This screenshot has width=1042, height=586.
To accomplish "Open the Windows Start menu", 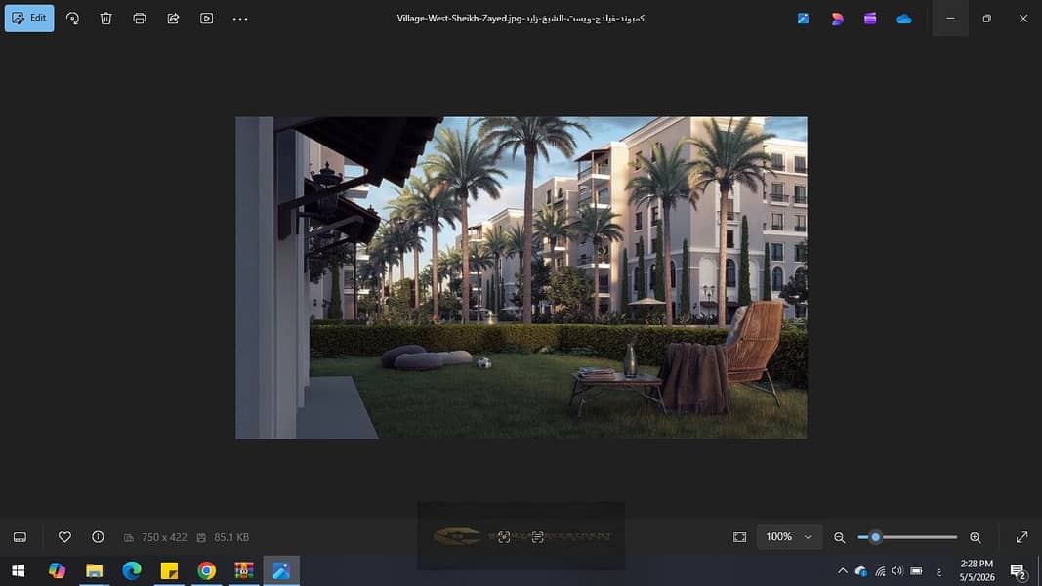I will coord(18,570).
